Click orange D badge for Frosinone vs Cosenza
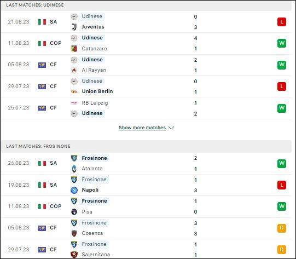The height and width of the screenshot is (259, 296). 282,228
